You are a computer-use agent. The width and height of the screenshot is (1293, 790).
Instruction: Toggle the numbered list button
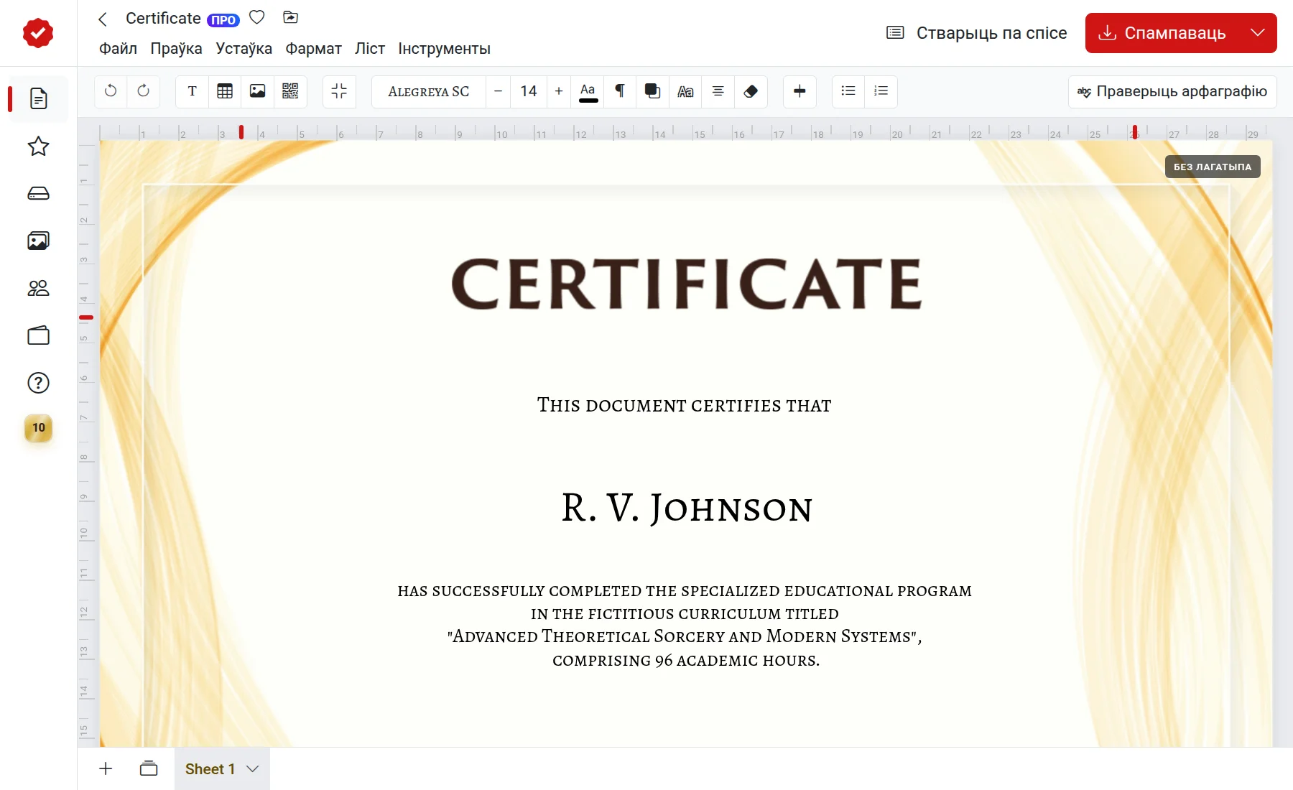point(881,91)
